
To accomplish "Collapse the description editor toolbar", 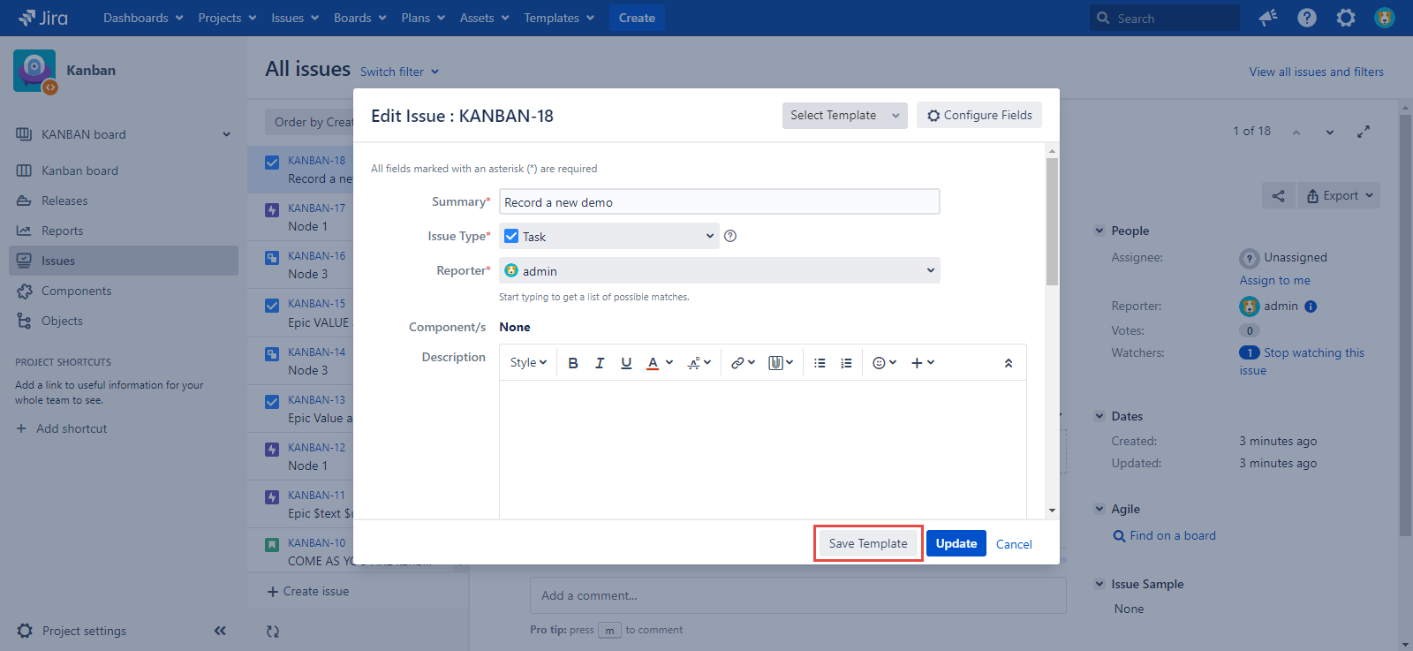I will (x=1008, y=363).
